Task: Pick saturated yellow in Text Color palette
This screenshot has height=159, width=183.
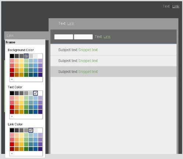Action: (x=21, y=107)
